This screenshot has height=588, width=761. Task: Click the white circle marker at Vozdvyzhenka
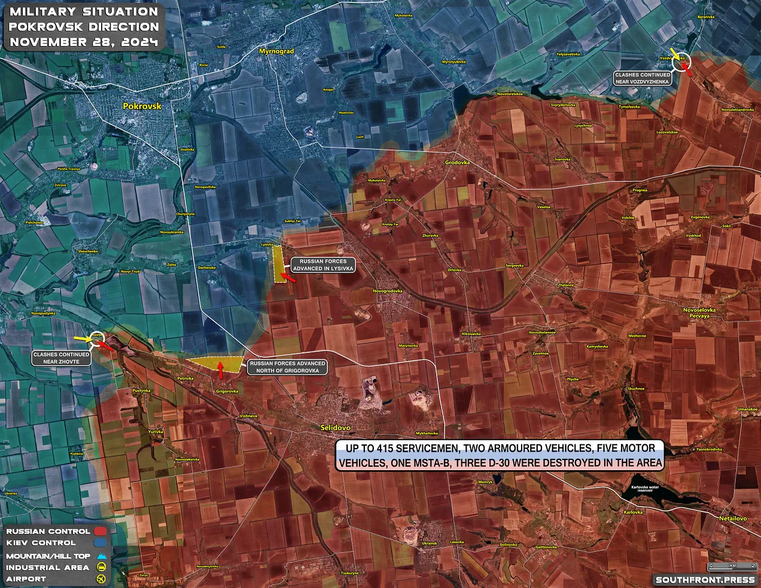point(681,62)
